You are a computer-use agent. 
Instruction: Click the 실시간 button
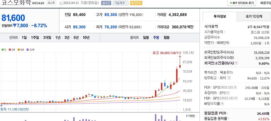[106, 3]
